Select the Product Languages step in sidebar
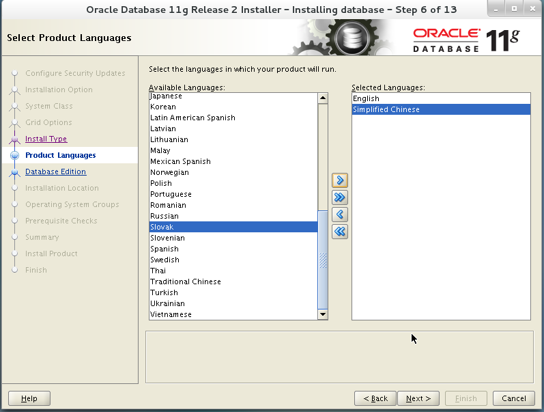Screen dimensions: 544x412 (x=60, y=155)
